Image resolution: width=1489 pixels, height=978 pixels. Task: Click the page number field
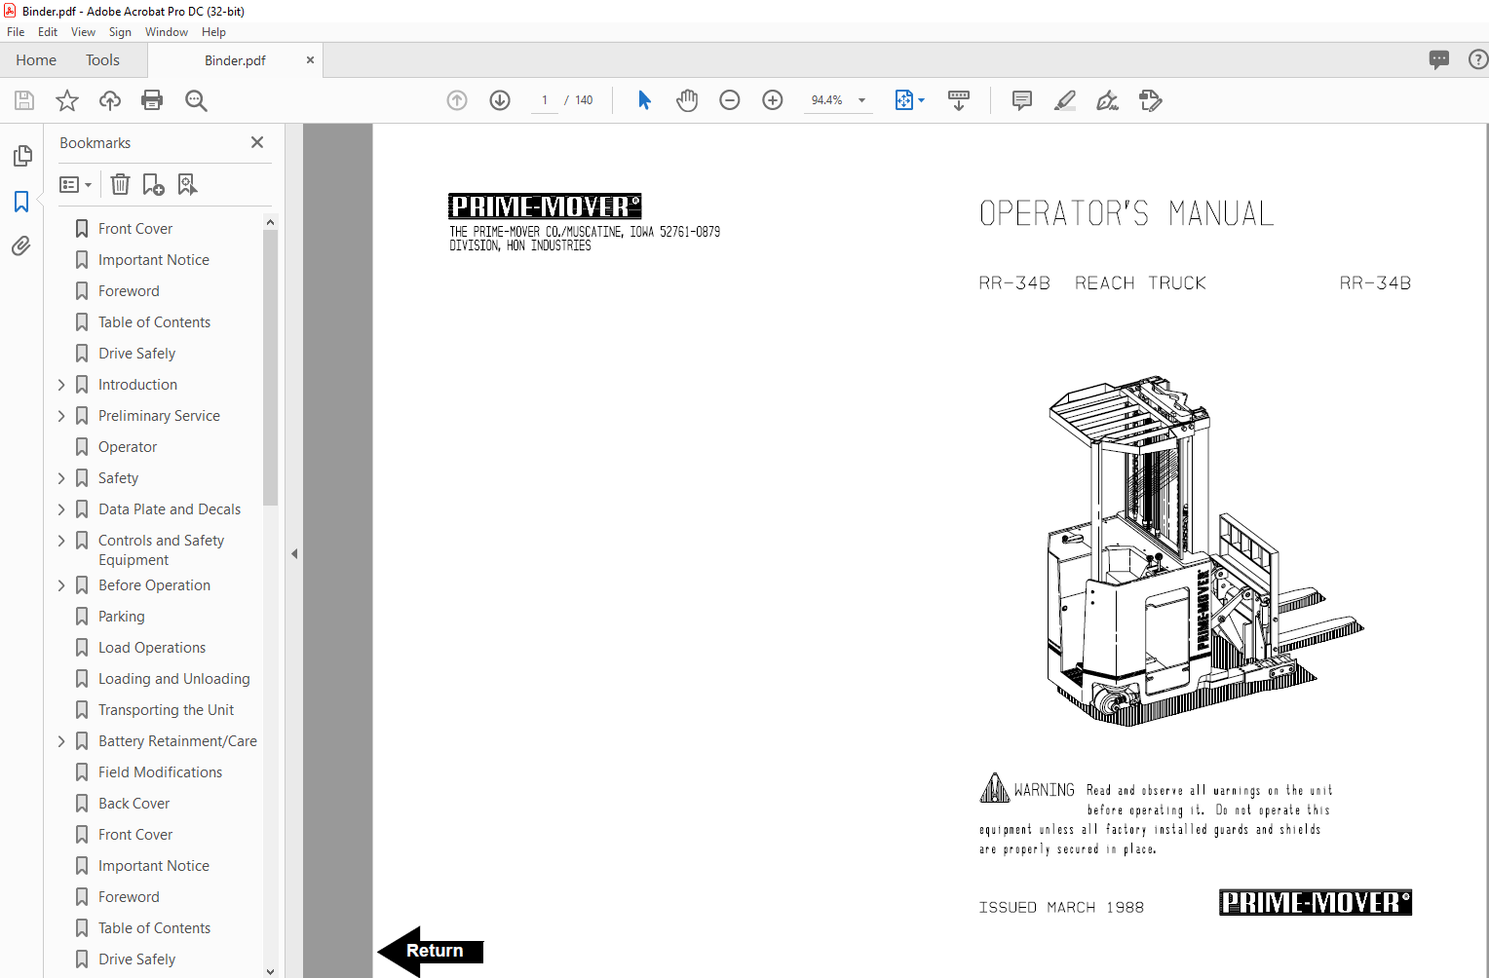point(544,100)
